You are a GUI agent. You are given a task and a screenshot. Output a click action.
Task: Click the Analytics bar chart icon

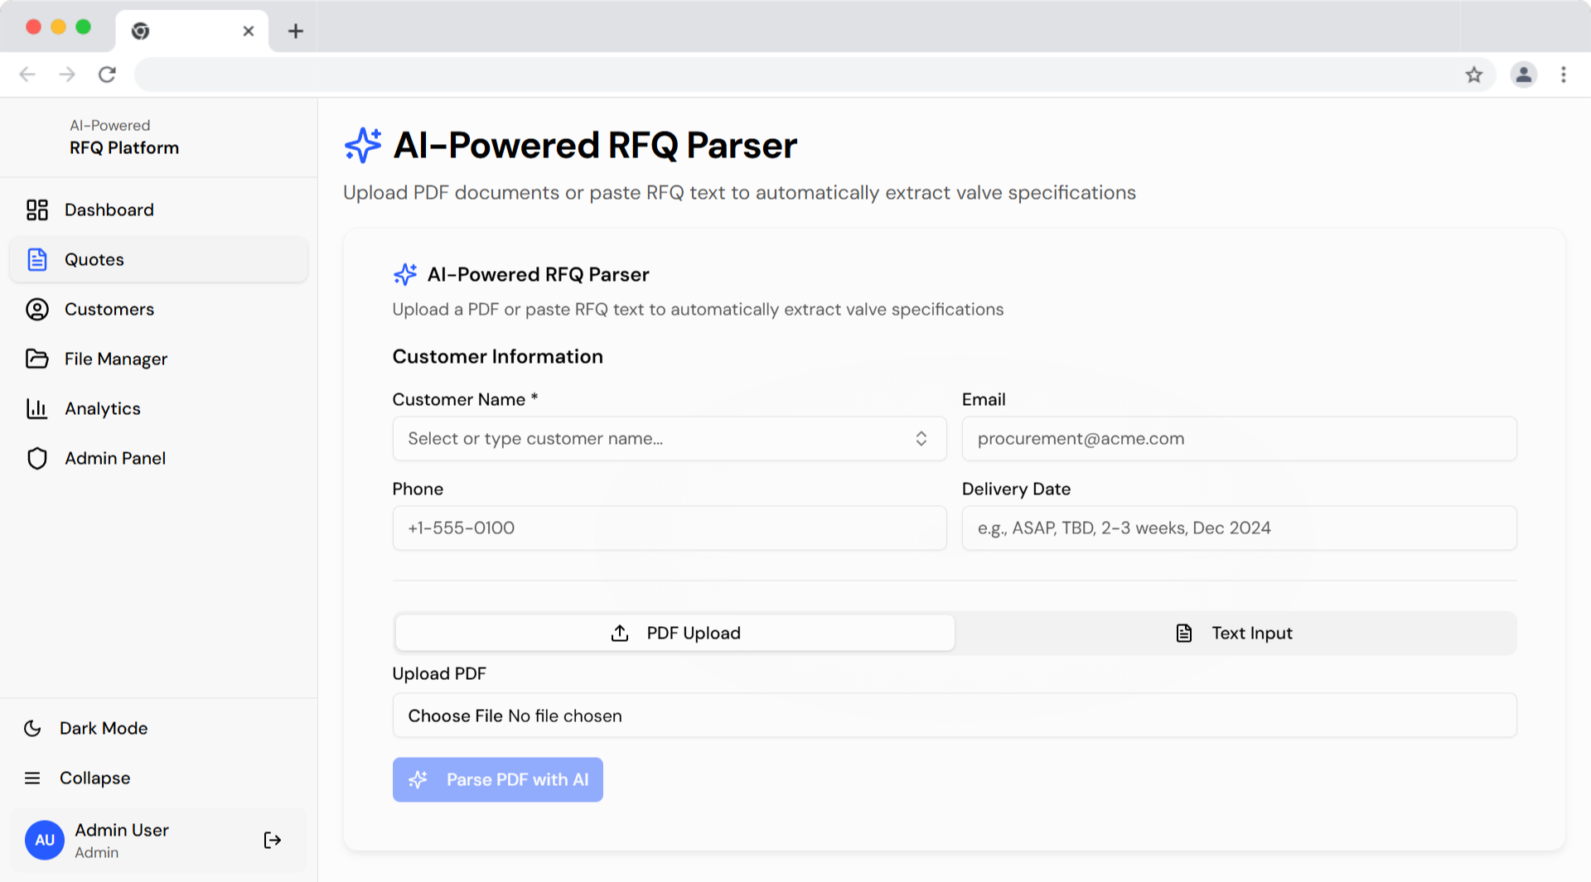37,408
